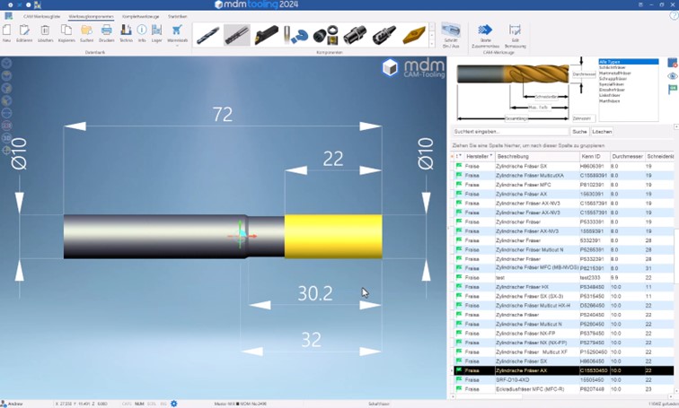
Task: Click the Durchmesser field on tool diagram
Action: tap(584, 74)
